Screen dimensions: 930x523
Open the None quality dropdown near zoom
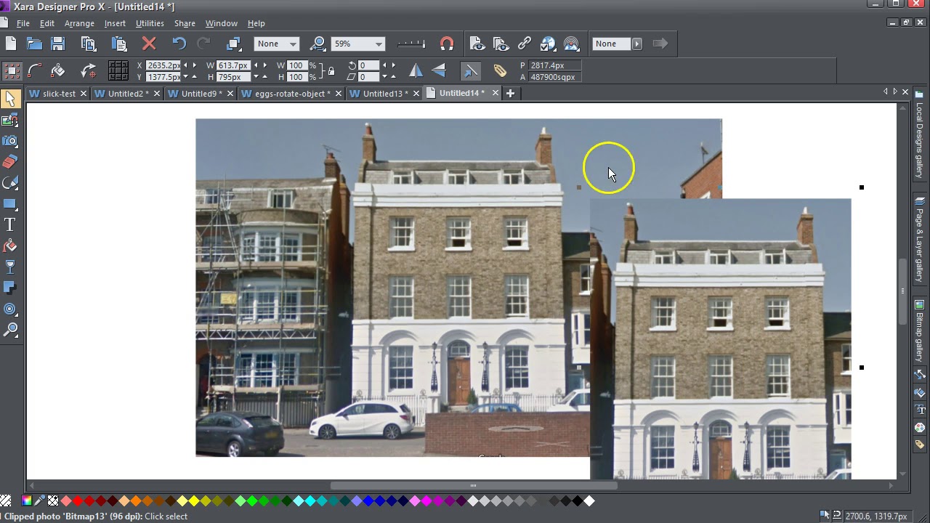[293, 44]
